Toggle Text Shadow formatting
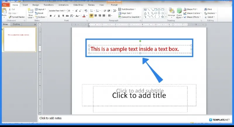 coord(63,16)
